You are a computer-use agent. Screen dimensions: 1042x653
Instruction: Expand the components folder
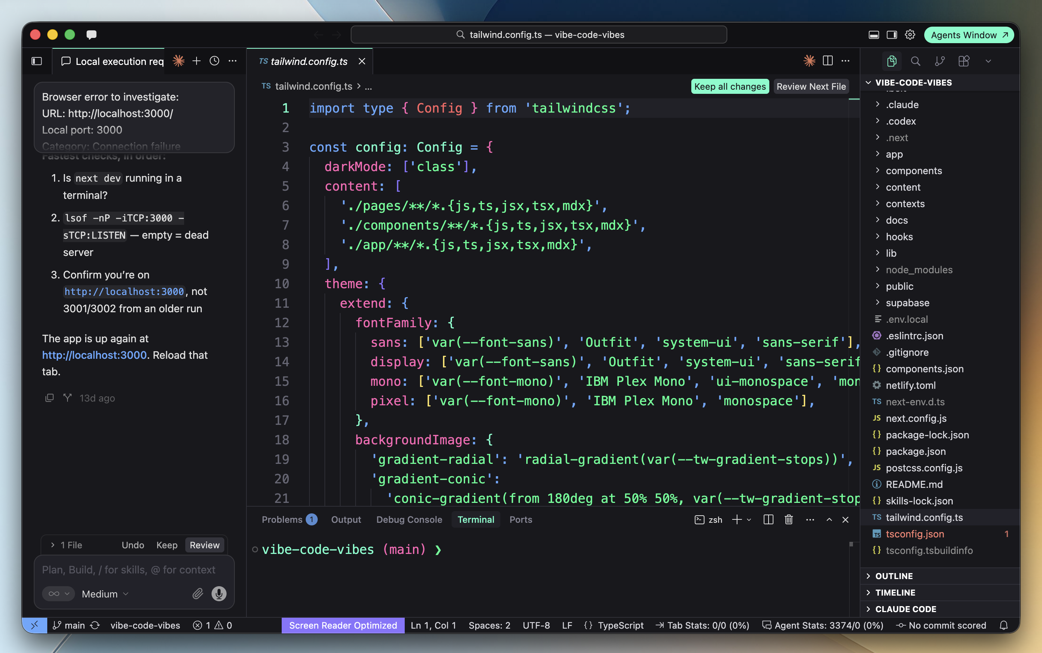coord(940,171)
